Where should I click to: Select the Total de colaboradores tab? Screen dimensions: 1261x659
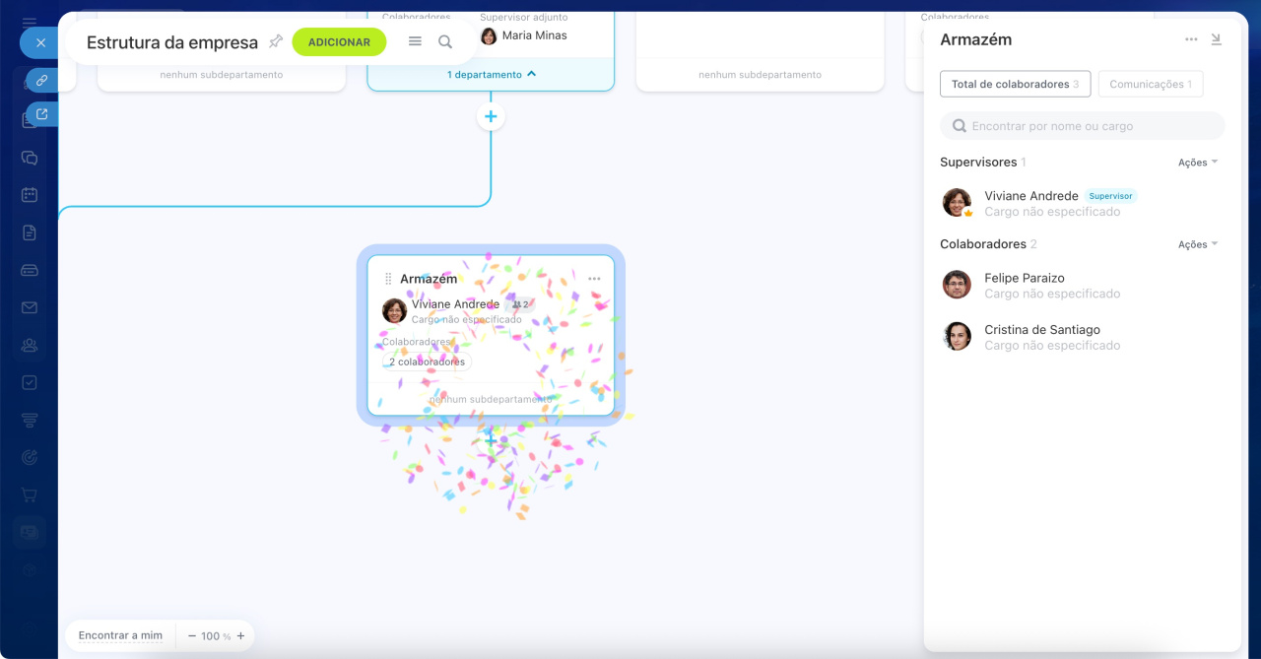[x=1015, y=85]
